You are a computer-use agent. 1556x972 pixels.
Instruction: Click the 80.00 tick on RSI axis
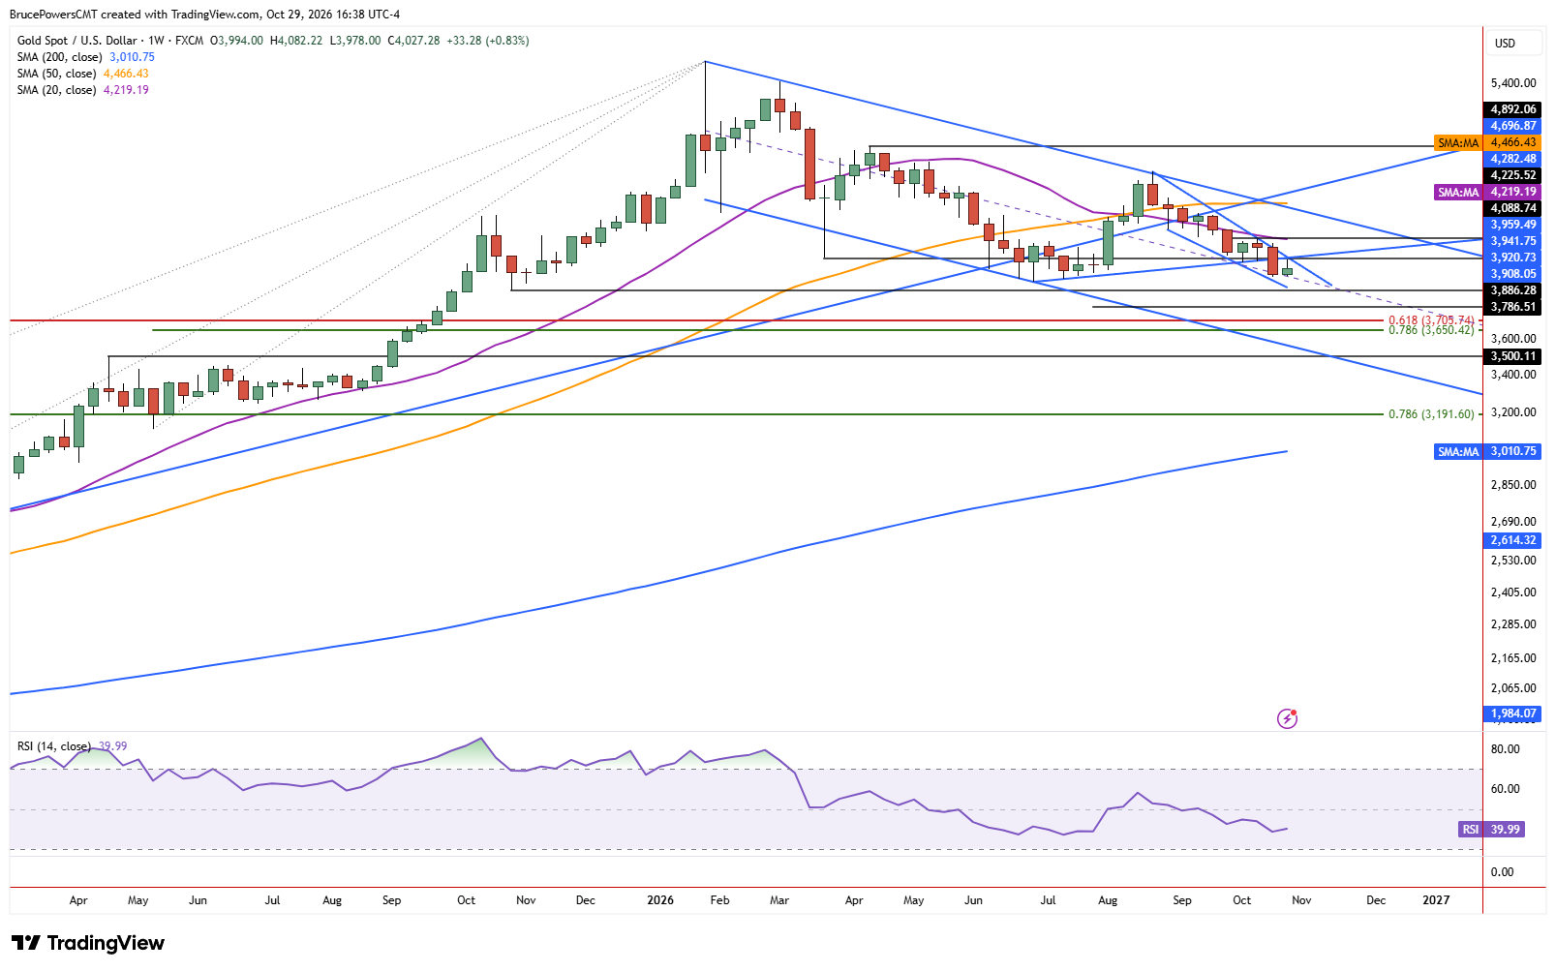[1505, 750]
